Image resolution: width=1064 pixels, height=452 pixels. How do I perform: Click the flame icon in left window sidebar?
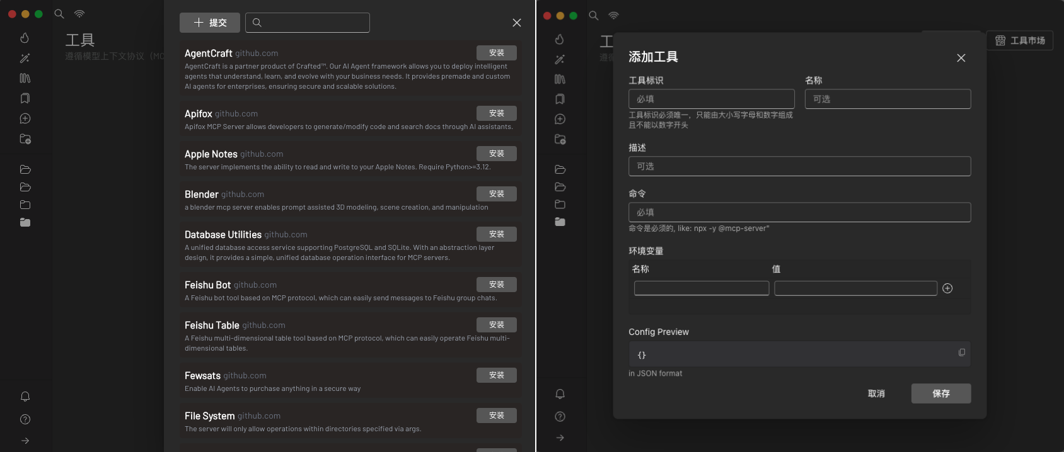tap(25, 38)
